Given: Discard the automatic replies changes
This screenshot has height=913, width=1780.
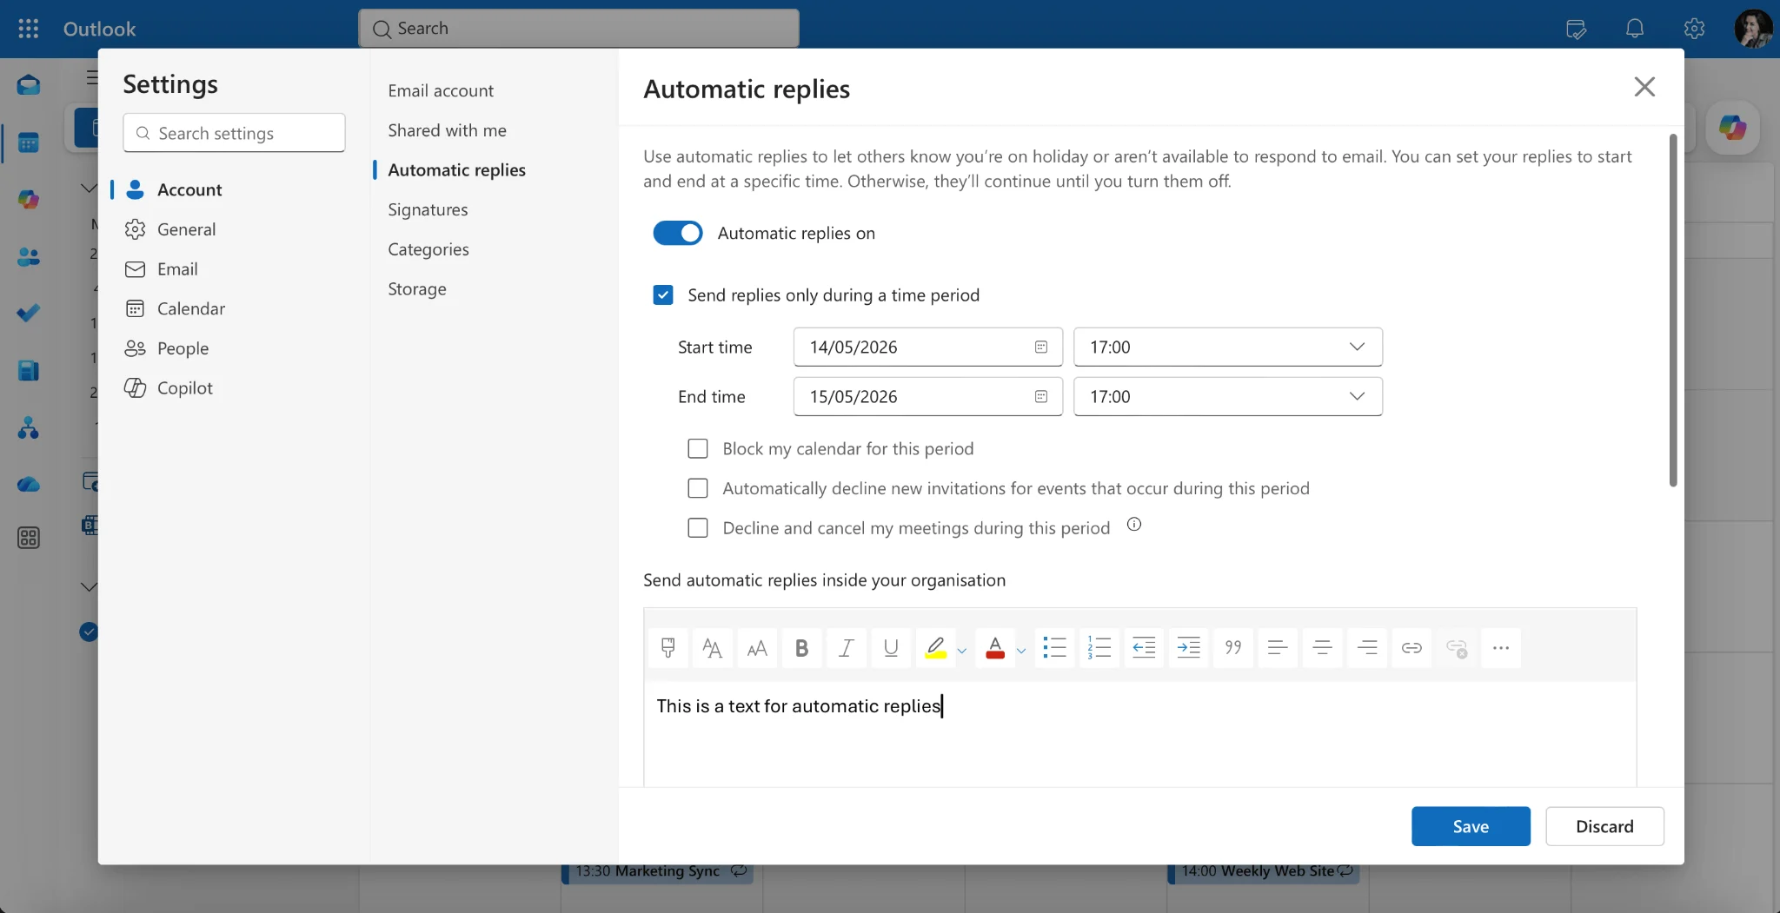Looking at the screenshot, I should click(1604, 826).
